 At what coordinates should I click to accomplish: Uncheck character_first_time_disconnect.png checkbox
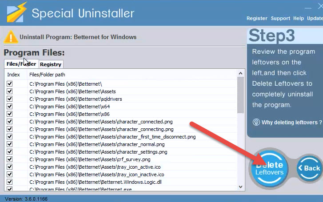click(x=9, y=137)
